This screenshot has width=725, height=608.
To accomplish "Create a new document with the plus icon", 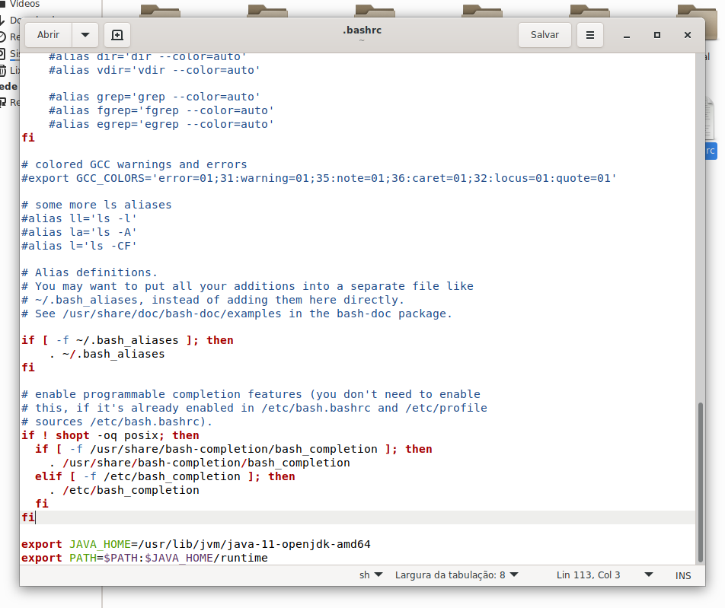I will pos(117,35).
